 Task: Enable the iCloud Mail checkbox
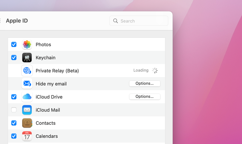(14, 110)
